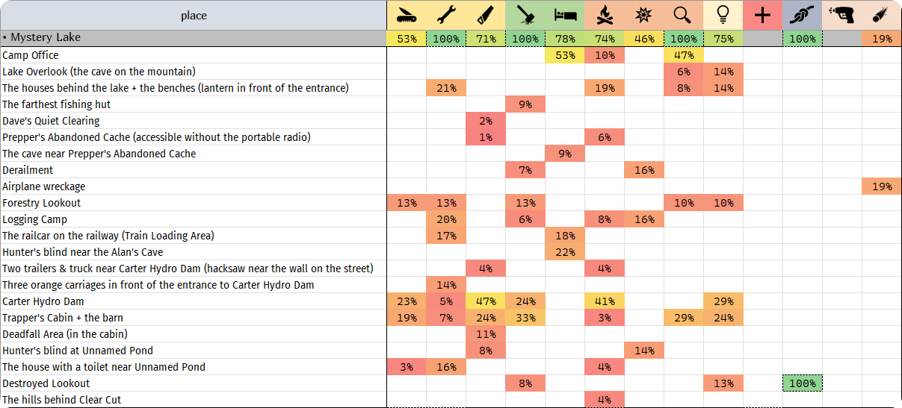Select the Carter Hydro Dam row label
Screen dimensions: 902x408
[43, 301]
